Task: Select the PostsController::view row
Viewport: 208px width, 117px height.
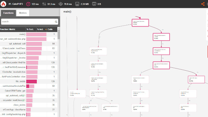Action: 29,77
